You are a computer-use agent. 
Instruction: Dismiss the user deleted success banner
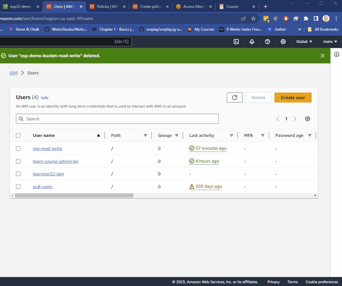click(x=323, y=55)
